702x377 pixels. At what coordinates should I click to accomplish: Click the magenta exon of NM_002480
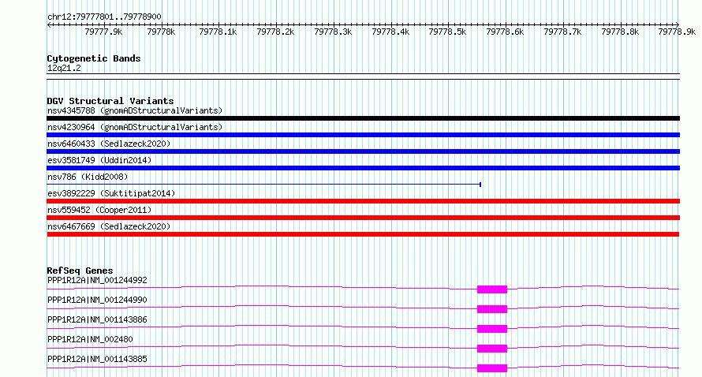pyautogui.click(x=492, y=349)
